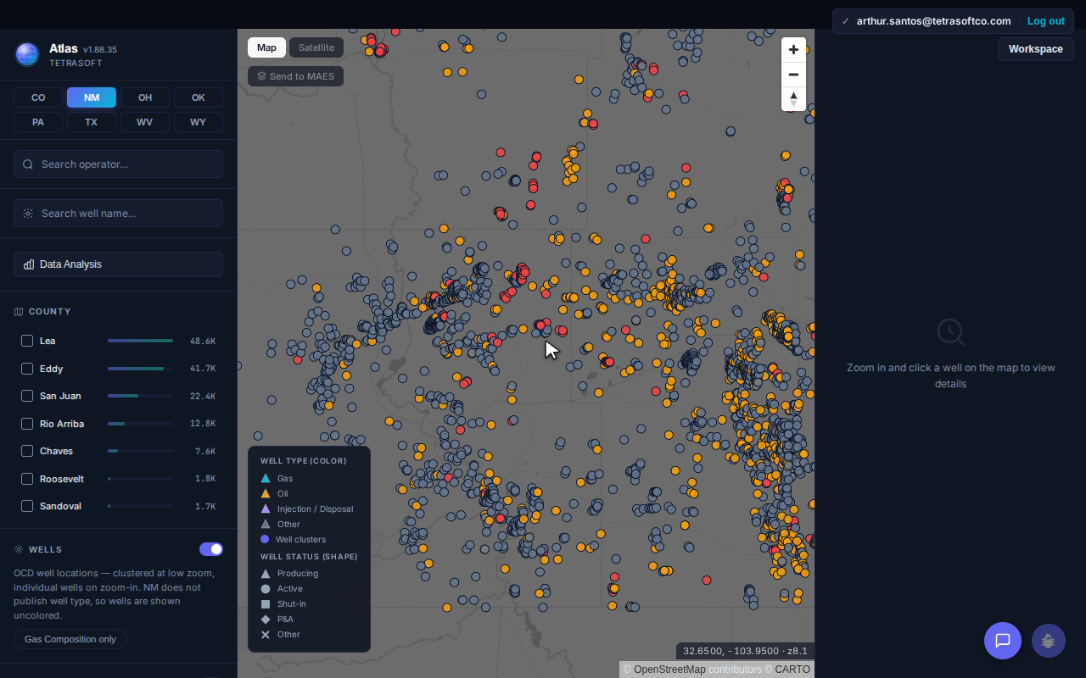
Task: Select the OK state tab
Action: pyautogui.click(x=199, y=97)
